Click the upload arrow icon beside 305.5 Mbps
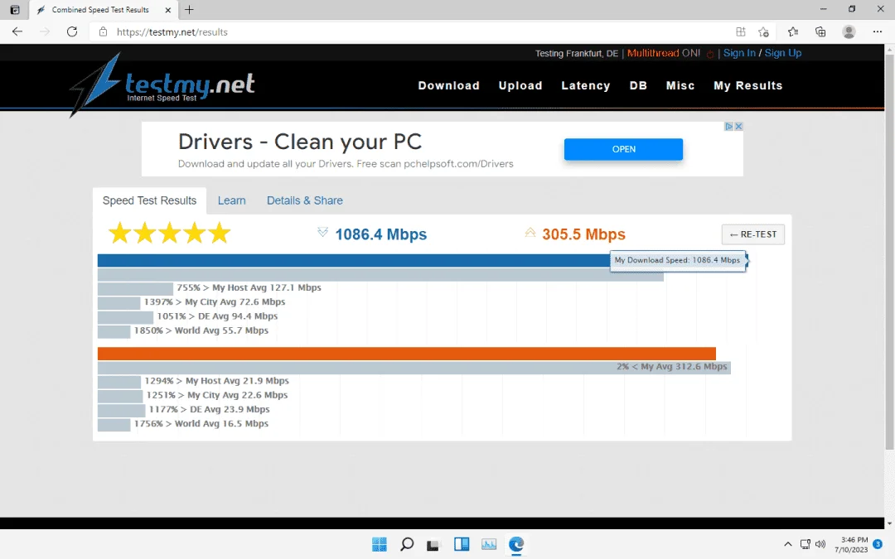Screen dimensions: 895x559 click(x=530, y=232)
